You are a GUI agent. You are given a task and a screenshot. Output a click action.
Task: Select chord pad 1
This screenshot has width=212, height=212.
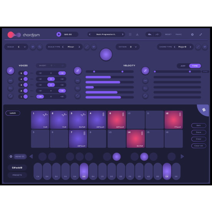click(x=40, y=120)
